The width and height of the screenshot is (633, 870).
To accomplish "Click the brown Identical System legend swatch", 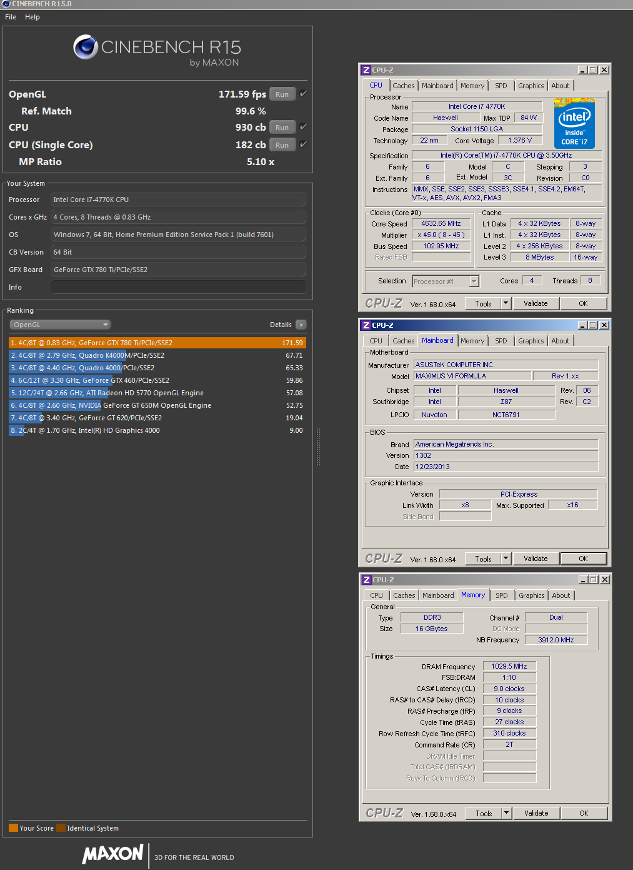I will 61,827.
